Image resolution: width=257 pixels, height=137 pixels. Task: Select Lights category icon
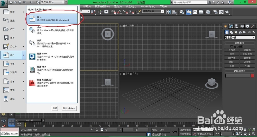pyautogui.click(x=236, y=32)
